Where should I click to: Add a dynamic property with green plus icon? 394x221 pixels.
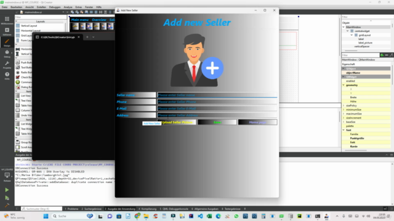click(382, 55)
